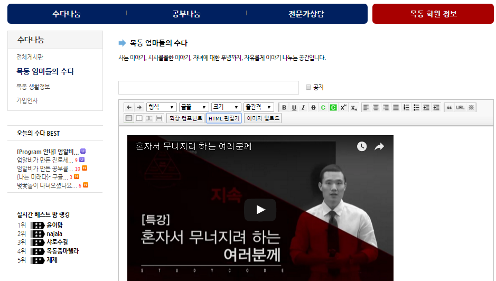
Task: Check the 공지 checkbox
Action: point(308,87)
